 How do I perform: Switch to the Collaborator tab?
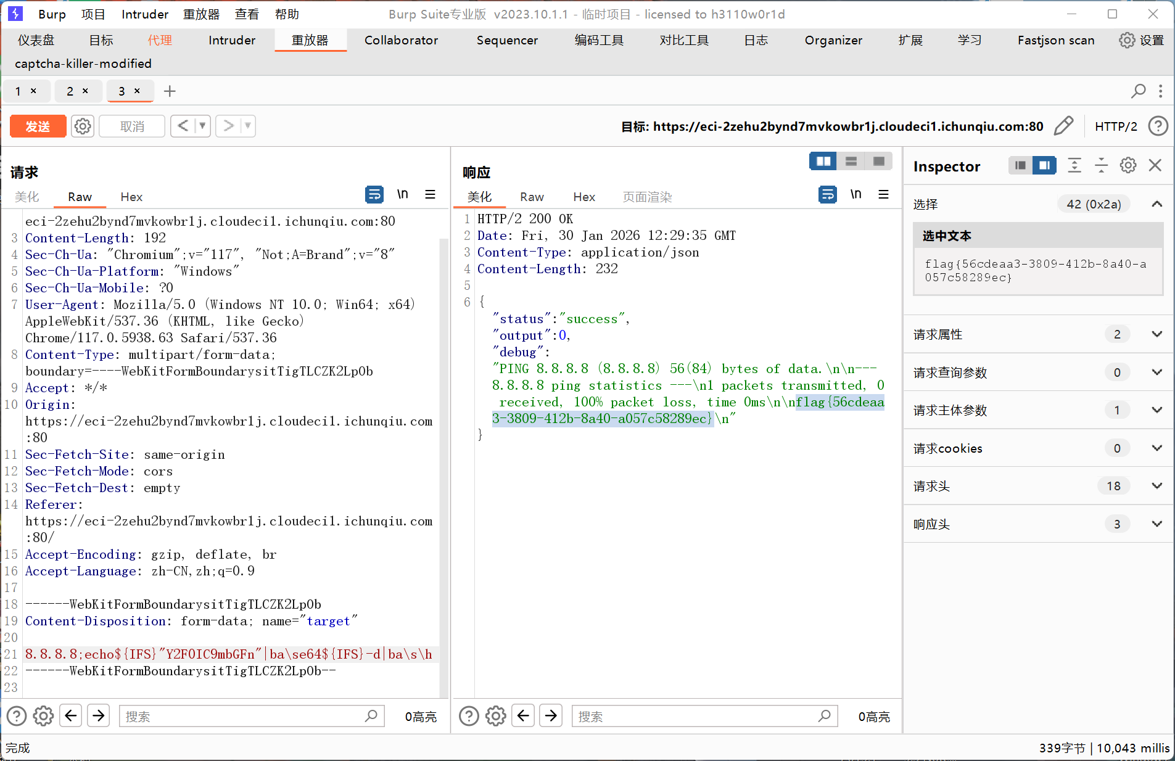point(401,40)
